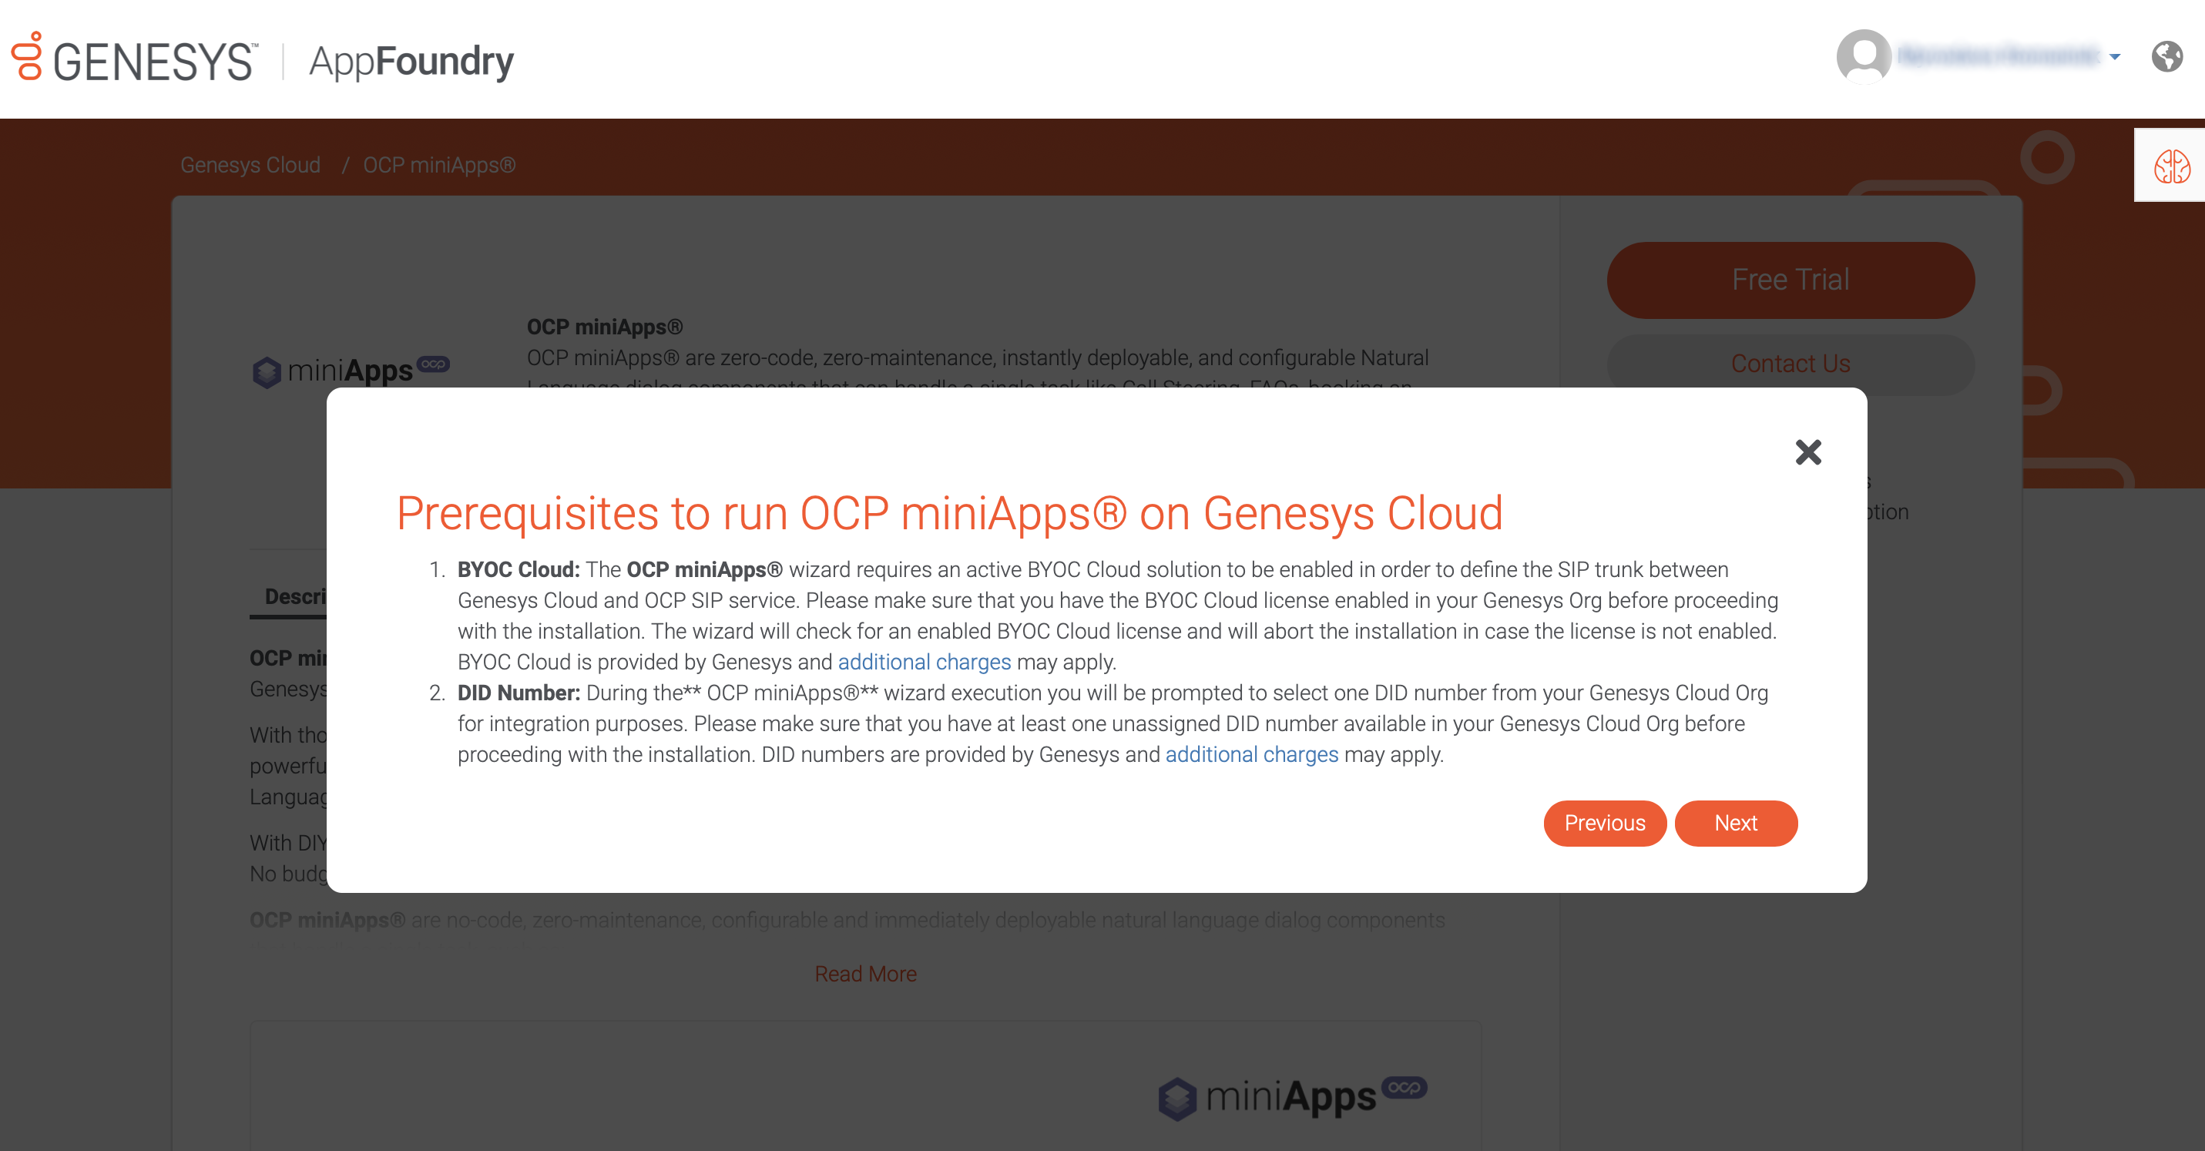Click OCP miniApps® breadcrumb

pos(439,165)
